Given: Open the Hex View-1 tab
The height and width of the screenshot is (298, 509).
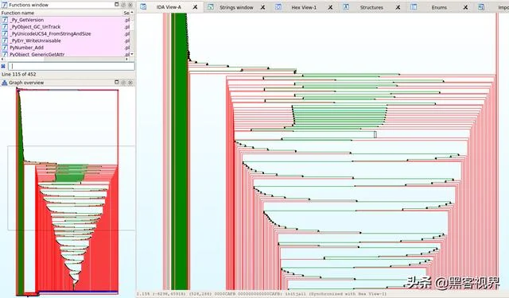Looking at the screenshot, I should coord(304,7).
